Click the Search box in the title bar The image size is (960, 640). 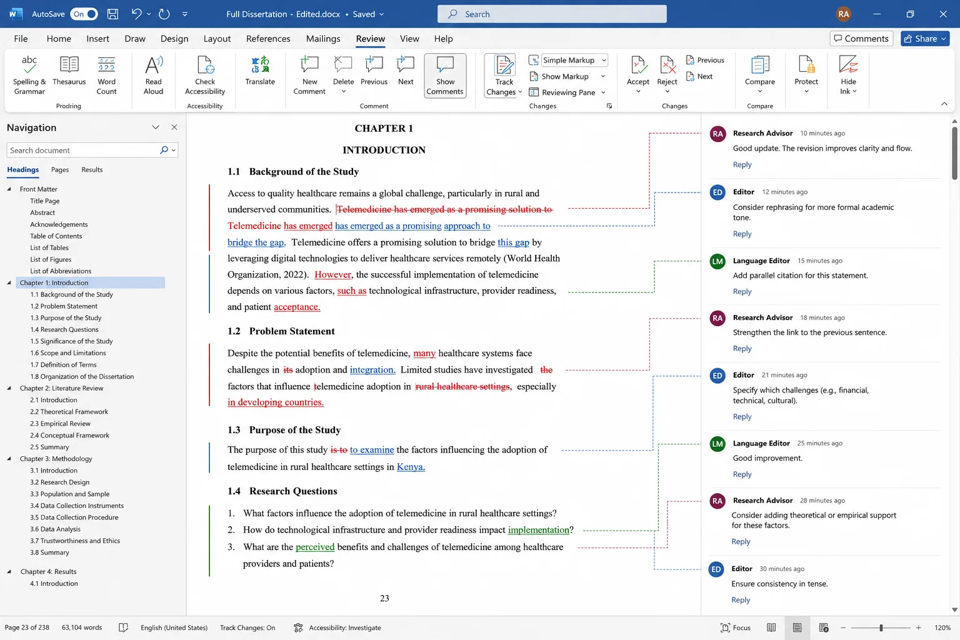point(552,14)
